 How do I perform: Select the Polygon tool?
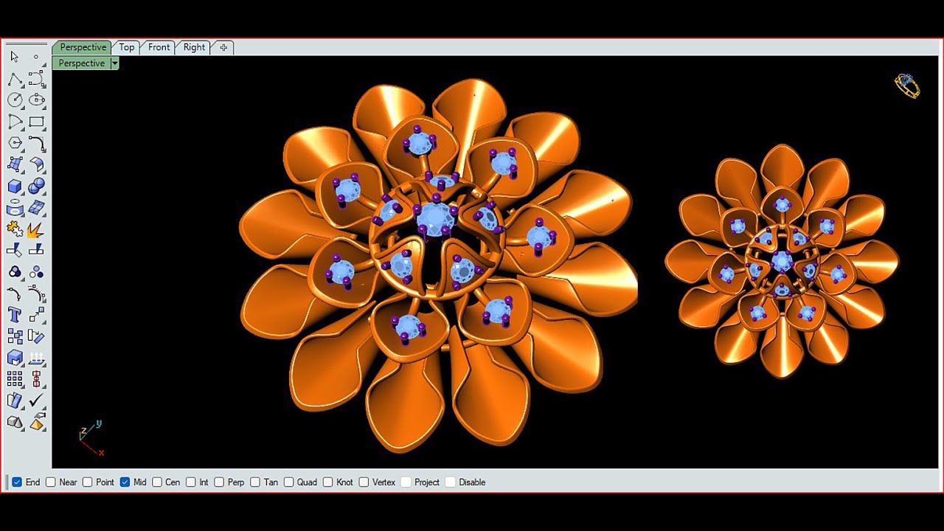(x=15, y=142)
